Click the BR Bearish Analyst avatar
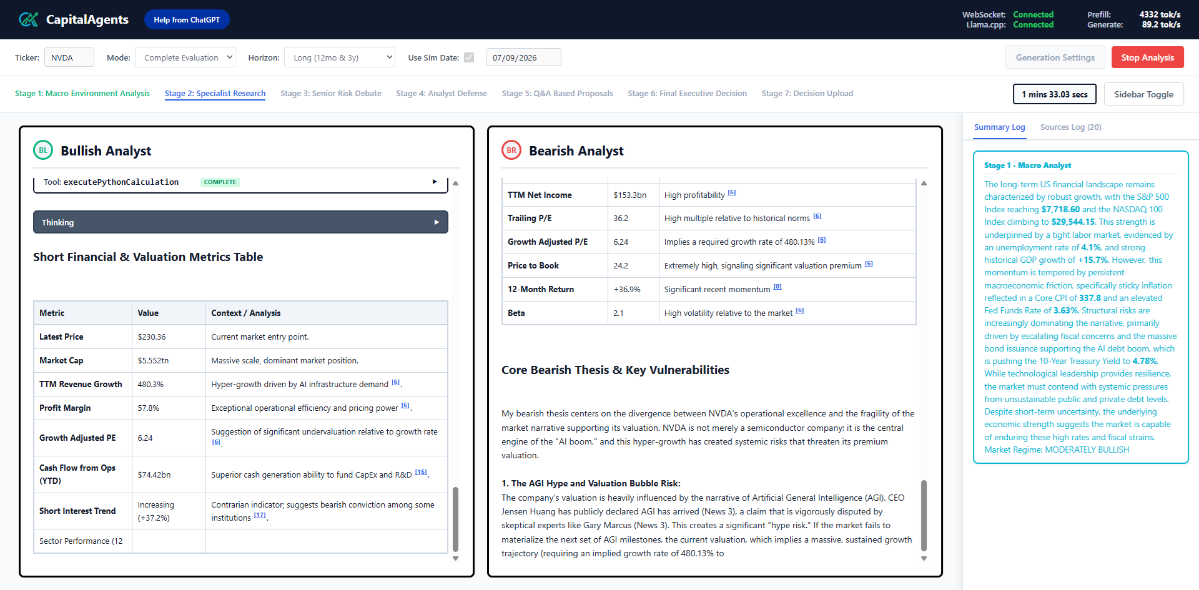This screenshot has height=590, width=1199. [x=511, y=150]
